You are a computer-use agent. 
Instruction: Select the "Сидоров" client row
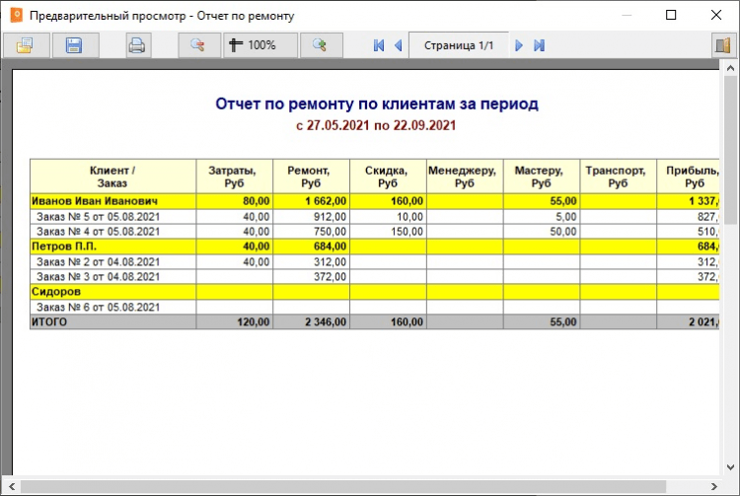374,292
